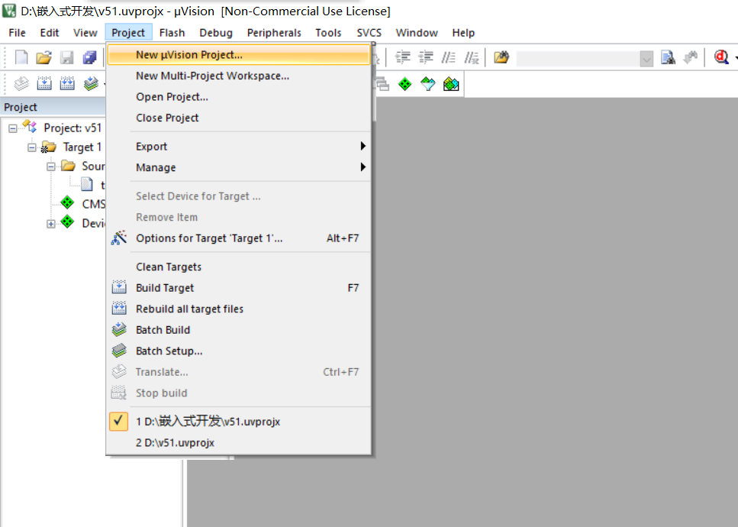
Task: Click the folder icon beside the find box
Action: coord(501,57)
